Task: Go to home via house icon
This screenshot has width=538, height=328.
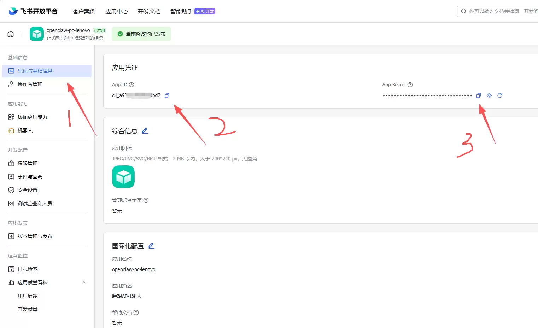Action: point(11,34)
